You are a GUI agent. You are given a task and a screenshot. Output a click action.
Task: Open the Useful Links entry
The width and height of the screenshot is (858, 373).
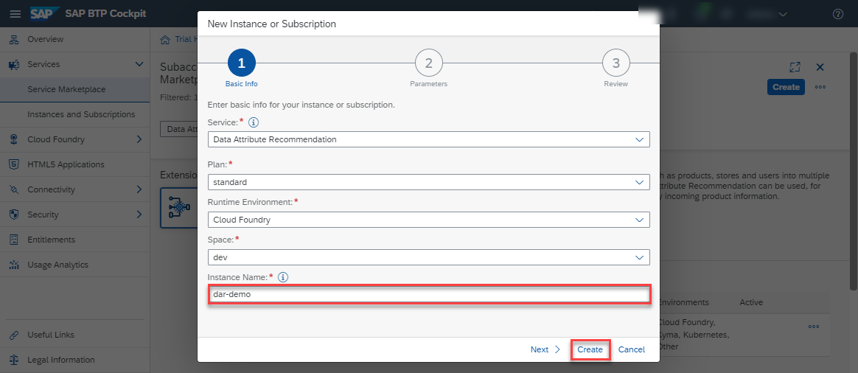tap(74, 335)
